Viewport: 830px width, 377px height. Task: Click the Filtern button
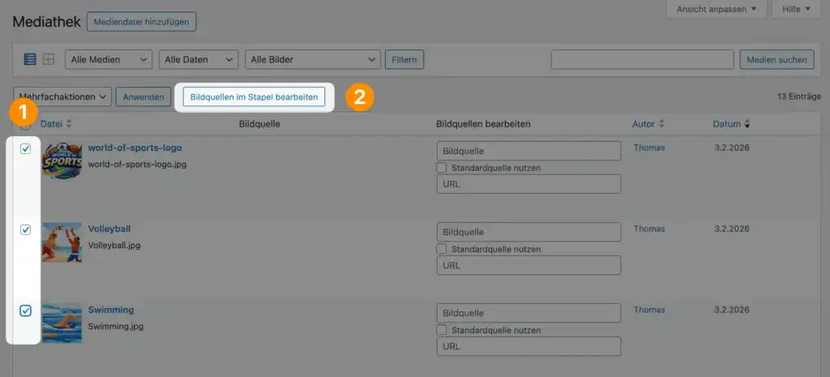pos(404,59)
